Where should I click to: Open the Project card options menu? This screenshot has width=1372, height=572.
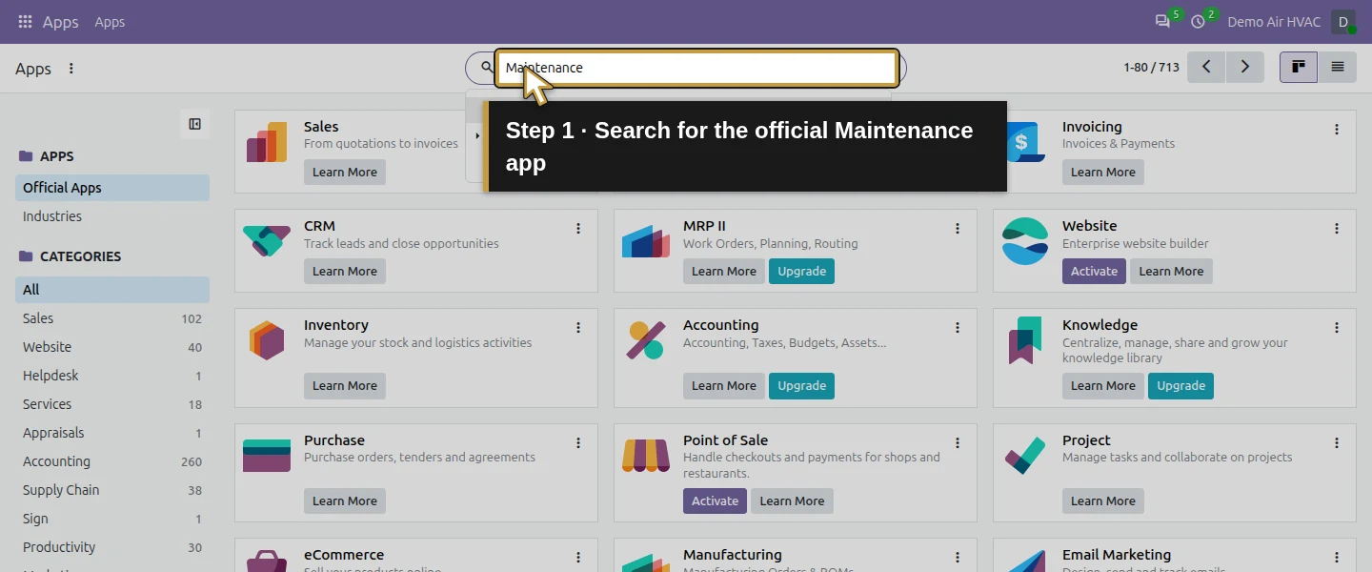click(x=1337, y=443)
